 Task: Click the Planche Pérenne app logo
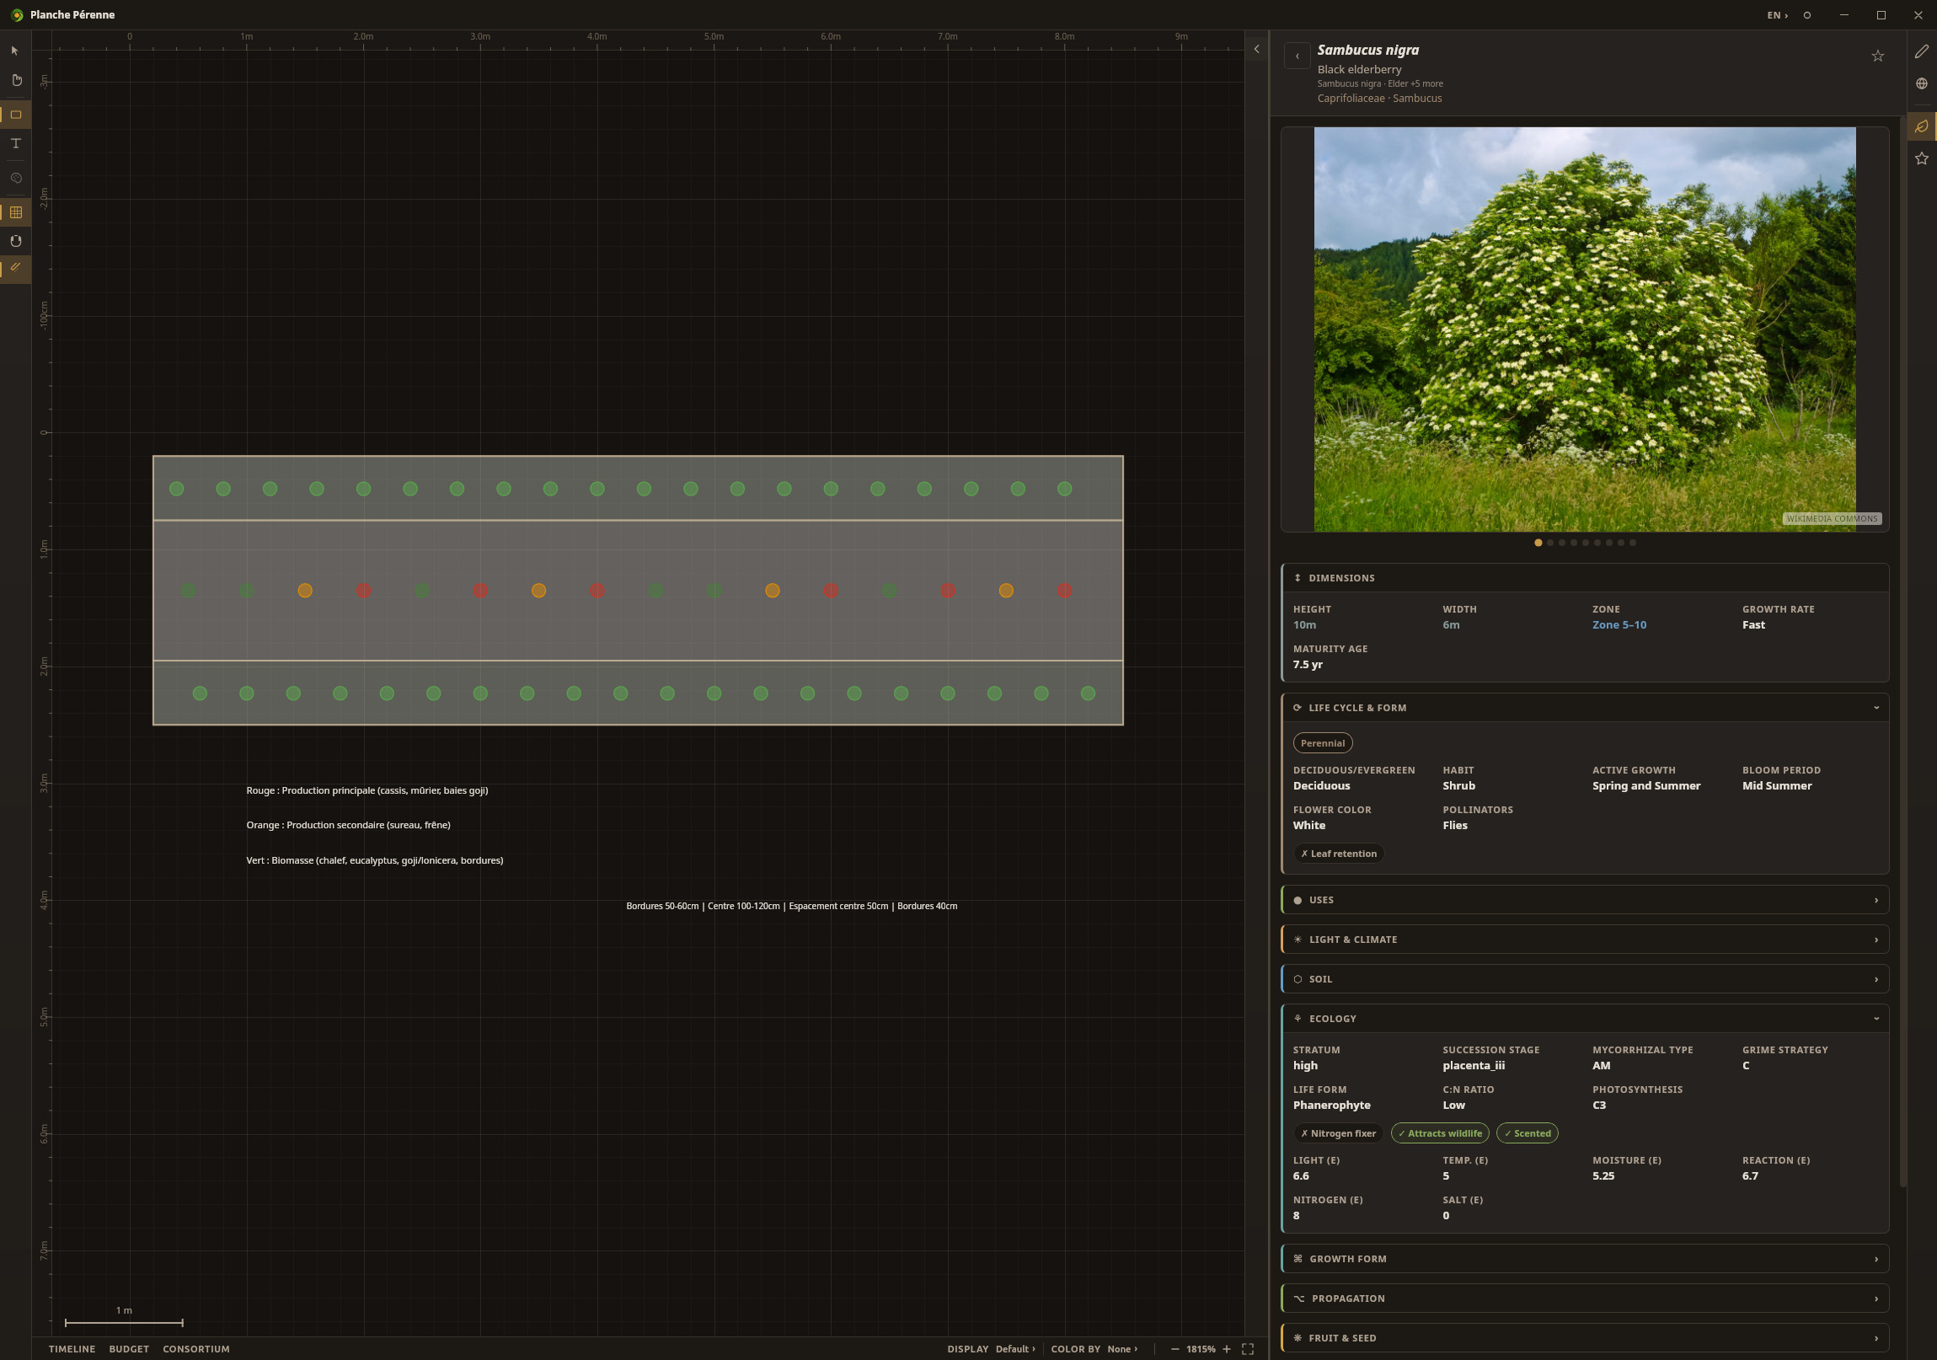point(17,15)
